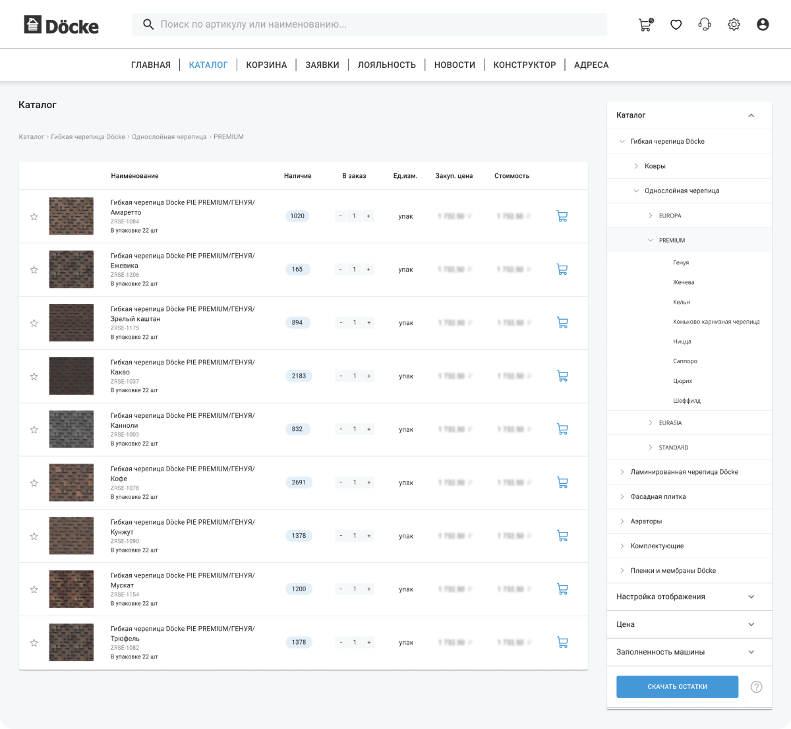The height and width of the screenshot is (729, 791).
Task: Open the КОРЗИНА menu item
Action: coord(266,65)
